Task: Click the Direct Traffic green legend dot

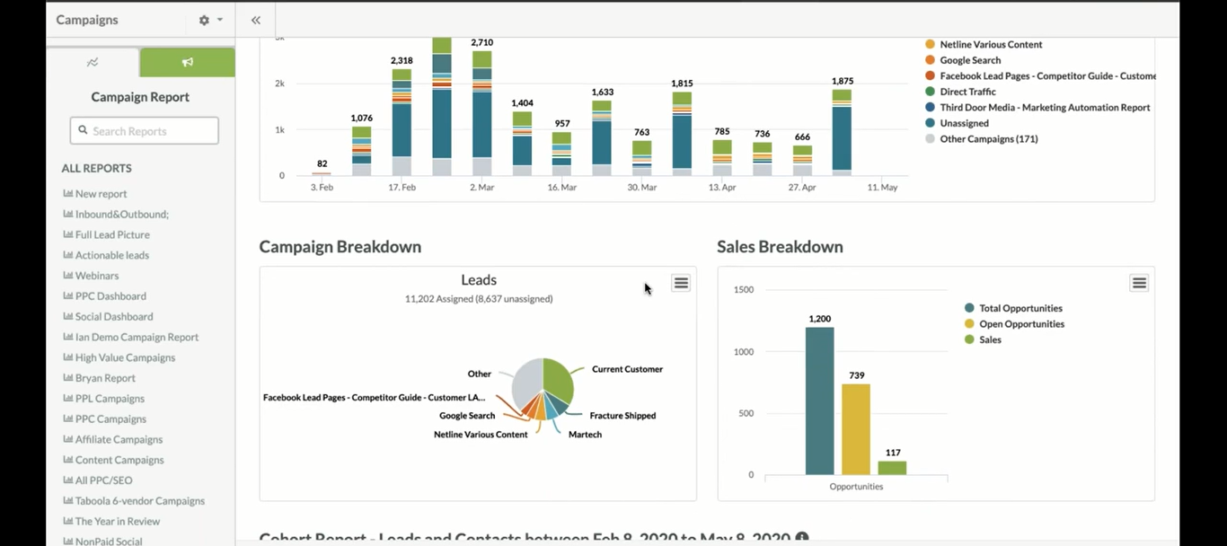Action: coord(931,92)
